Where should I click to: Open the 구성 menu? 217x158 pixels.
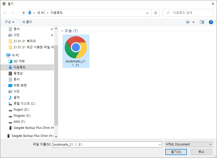(9, 22)
